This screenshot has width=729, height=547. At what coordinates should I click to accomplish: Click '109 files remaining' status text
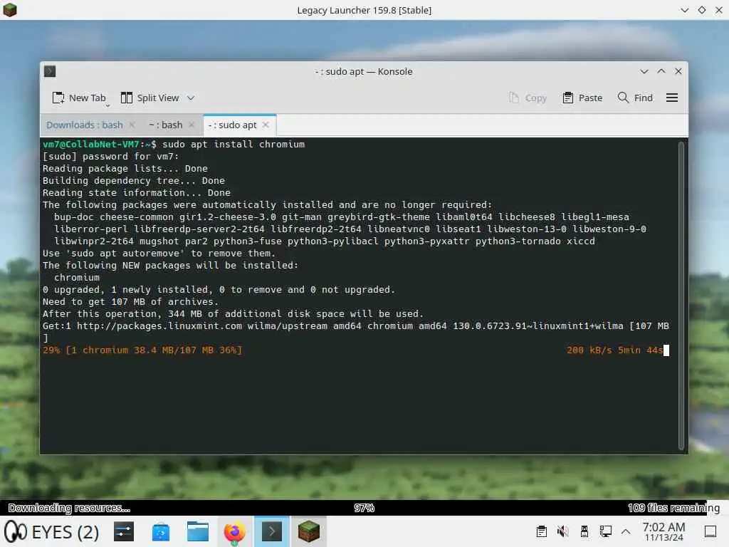click(x=673, y=507)
